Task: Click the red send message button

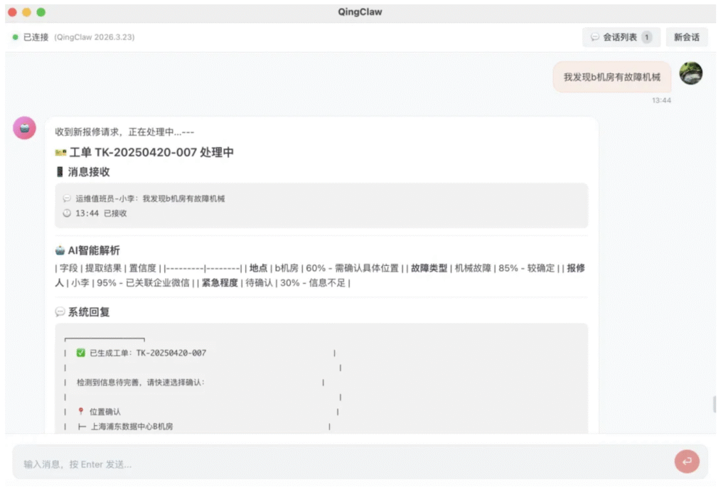Action: (x=687, y=461)
